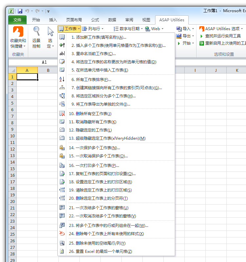This screenshot has height=262, width=246.
Task: Choose 5. 在所选单元格中插入工作表
Action: click(x=116, y=70)
